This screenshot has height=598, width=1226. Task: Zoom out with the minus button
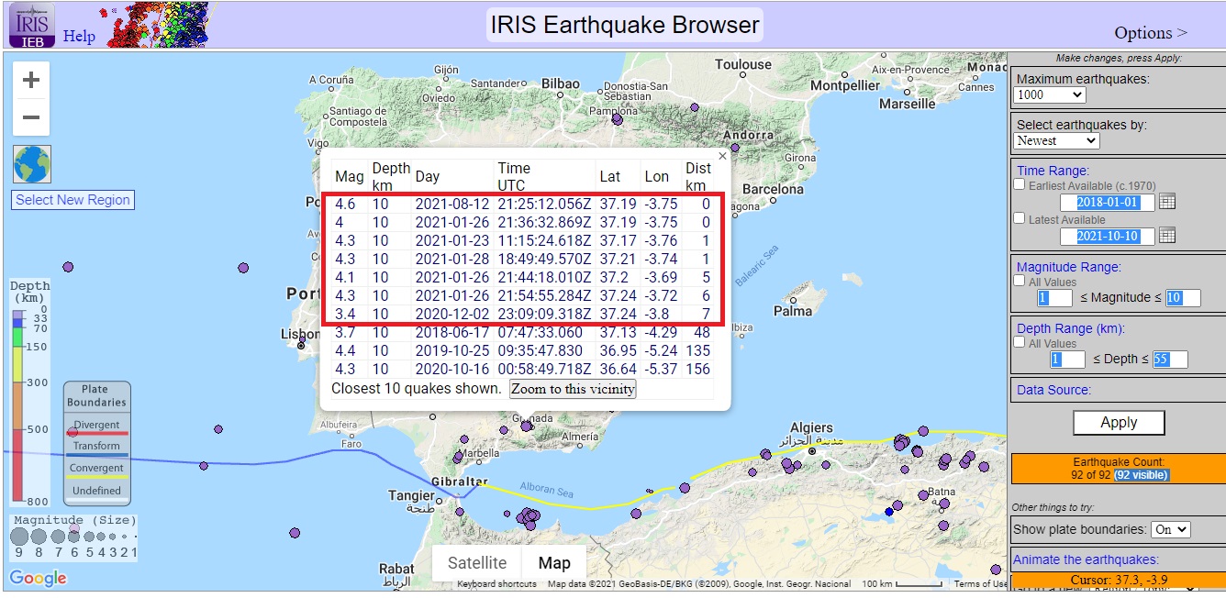tap(31, 117)
